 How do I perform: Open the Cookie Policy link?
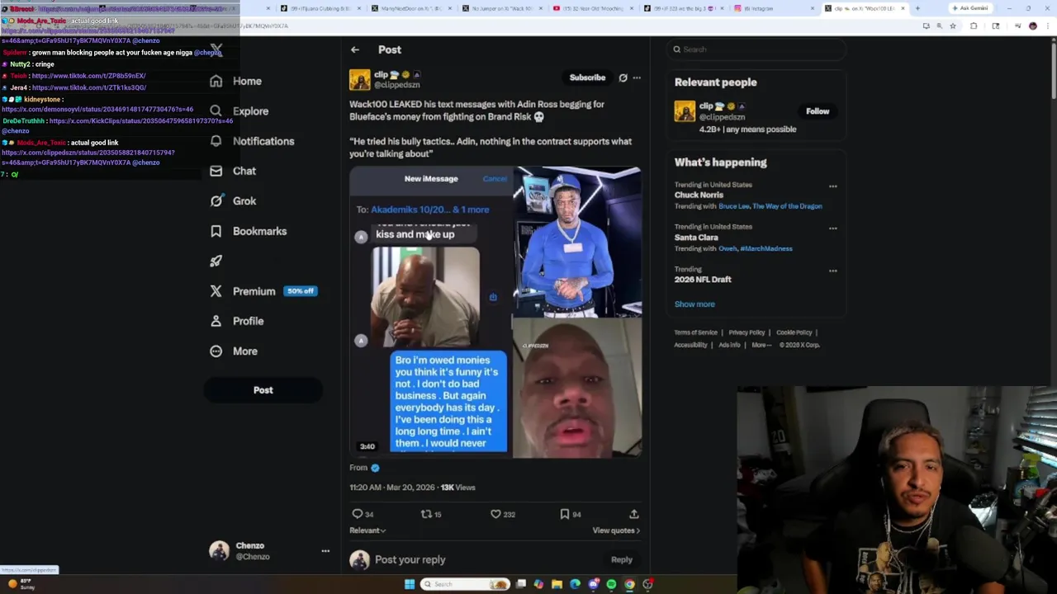tap(794, 332)
